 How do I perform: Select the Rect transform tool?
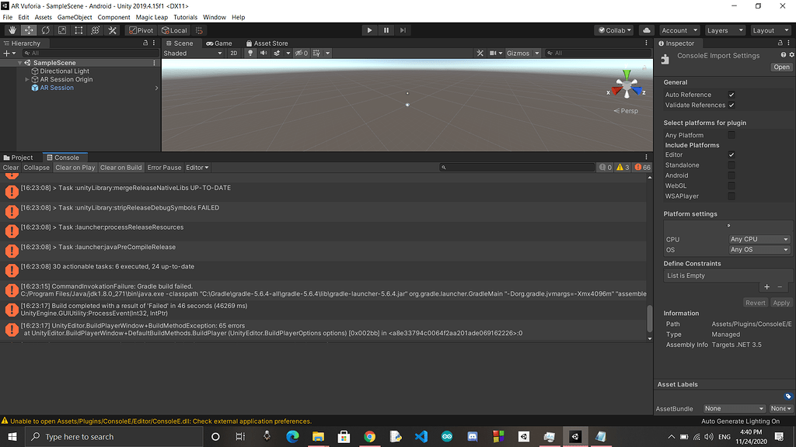coord(78,29)
